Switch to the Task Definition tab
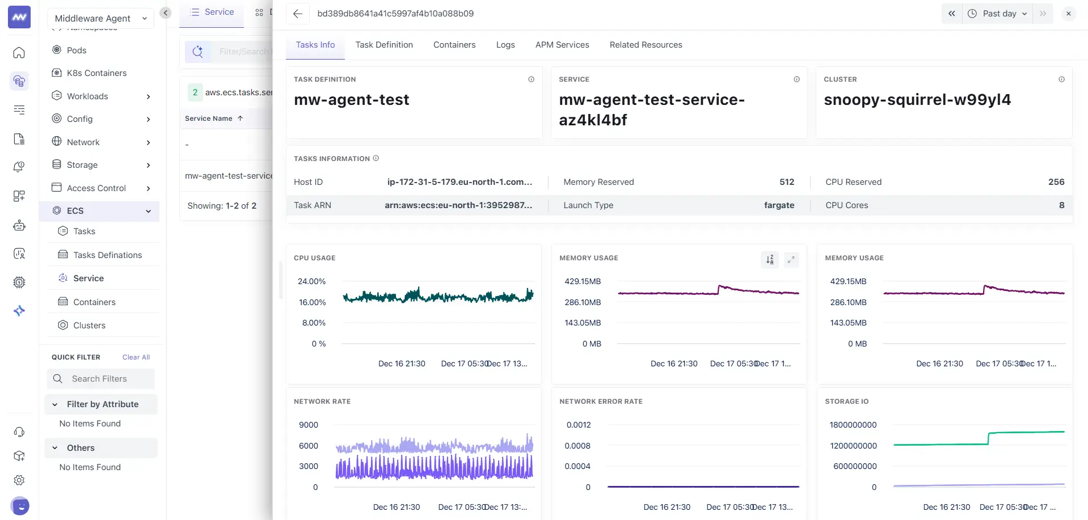1088x520 pixels. coord(384,45)
